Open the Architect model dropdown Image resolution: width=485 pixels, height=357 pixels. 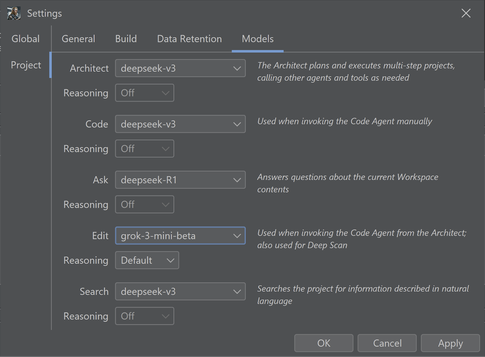point(180,68)
